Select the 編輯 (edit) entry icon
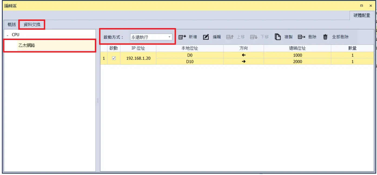 click(206, 37)
